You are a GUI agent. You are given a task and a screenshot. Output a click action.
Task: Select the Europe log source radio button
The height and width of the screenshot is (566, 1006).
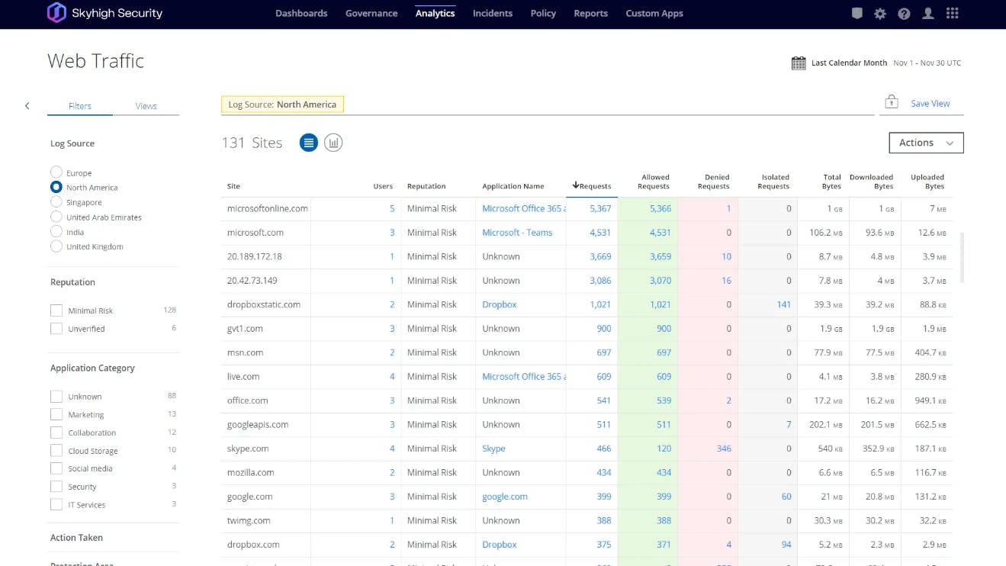pos(56,172)
